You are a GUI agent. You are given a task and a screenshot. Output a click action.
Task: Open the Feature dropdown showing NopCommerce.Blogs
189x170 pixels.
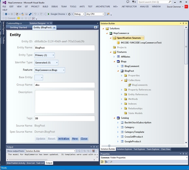[x=63, y=70]
